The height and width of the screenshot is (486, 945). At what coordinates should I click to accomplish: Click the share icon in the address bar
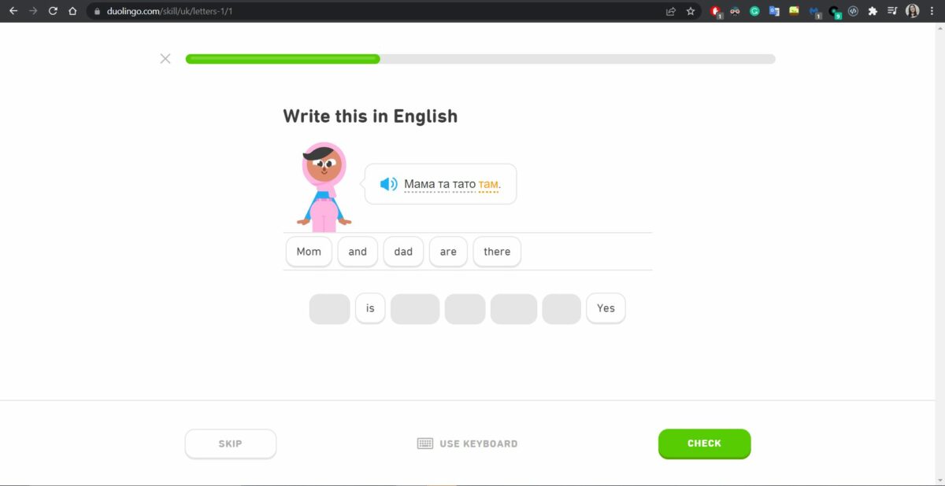(x=670, y=11)
